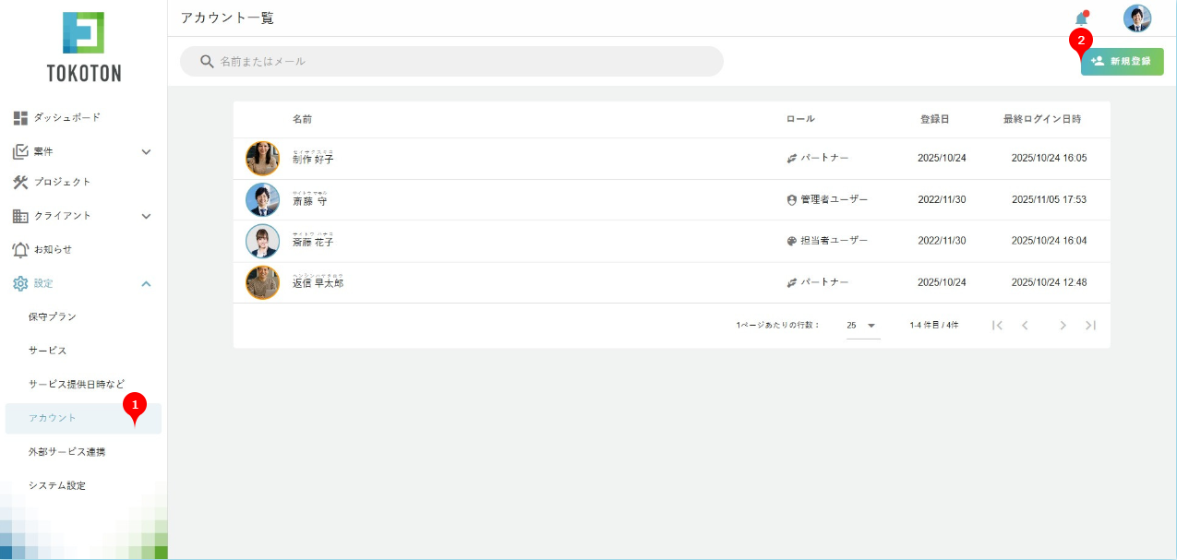1177x560 pixels.
Task: Go to next page arrow
Action: tap(1063, 326)
